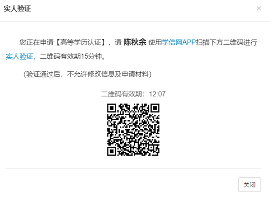Close the 实人验证 dialog with the X icon
The width and height of the screenshot is (270, 197).
[x=259, y=8]
